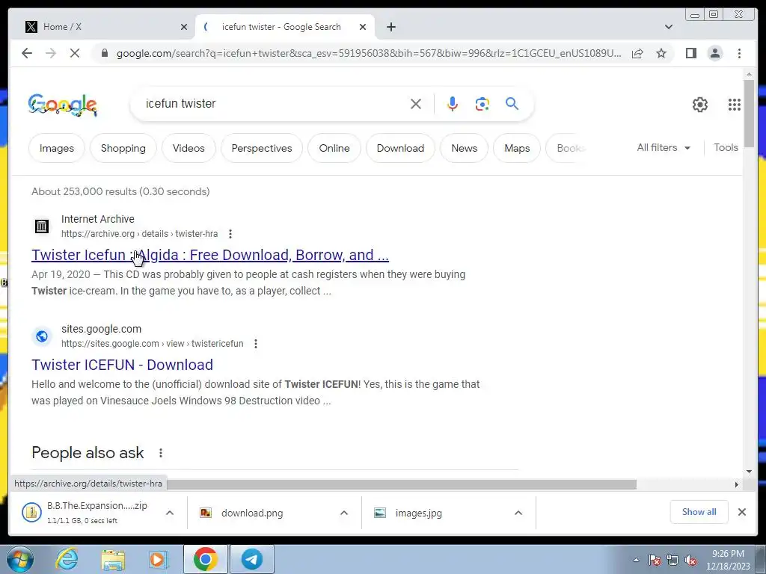Open the share this page icon

click(x=637, y=53)
